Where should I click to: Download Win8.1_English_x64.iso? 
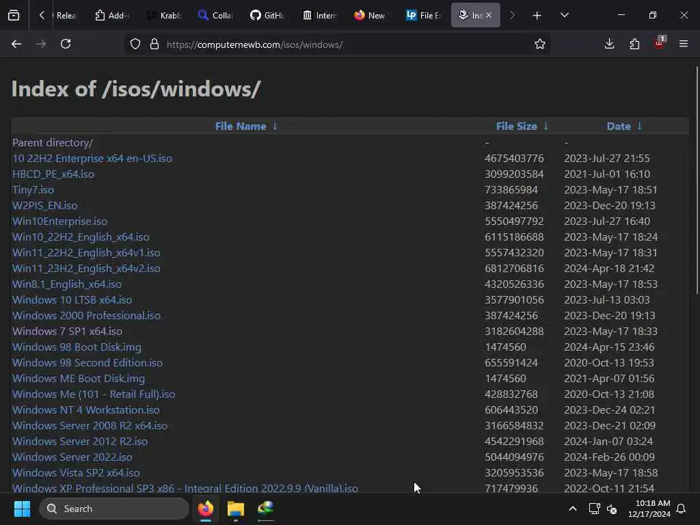[x=67, y=284]
